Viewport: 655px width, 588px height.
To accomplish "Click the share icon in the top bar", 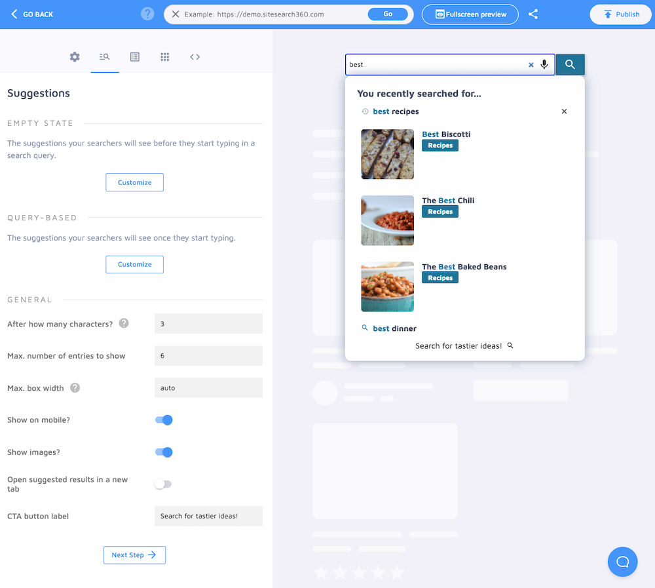I will pos(533,14).
